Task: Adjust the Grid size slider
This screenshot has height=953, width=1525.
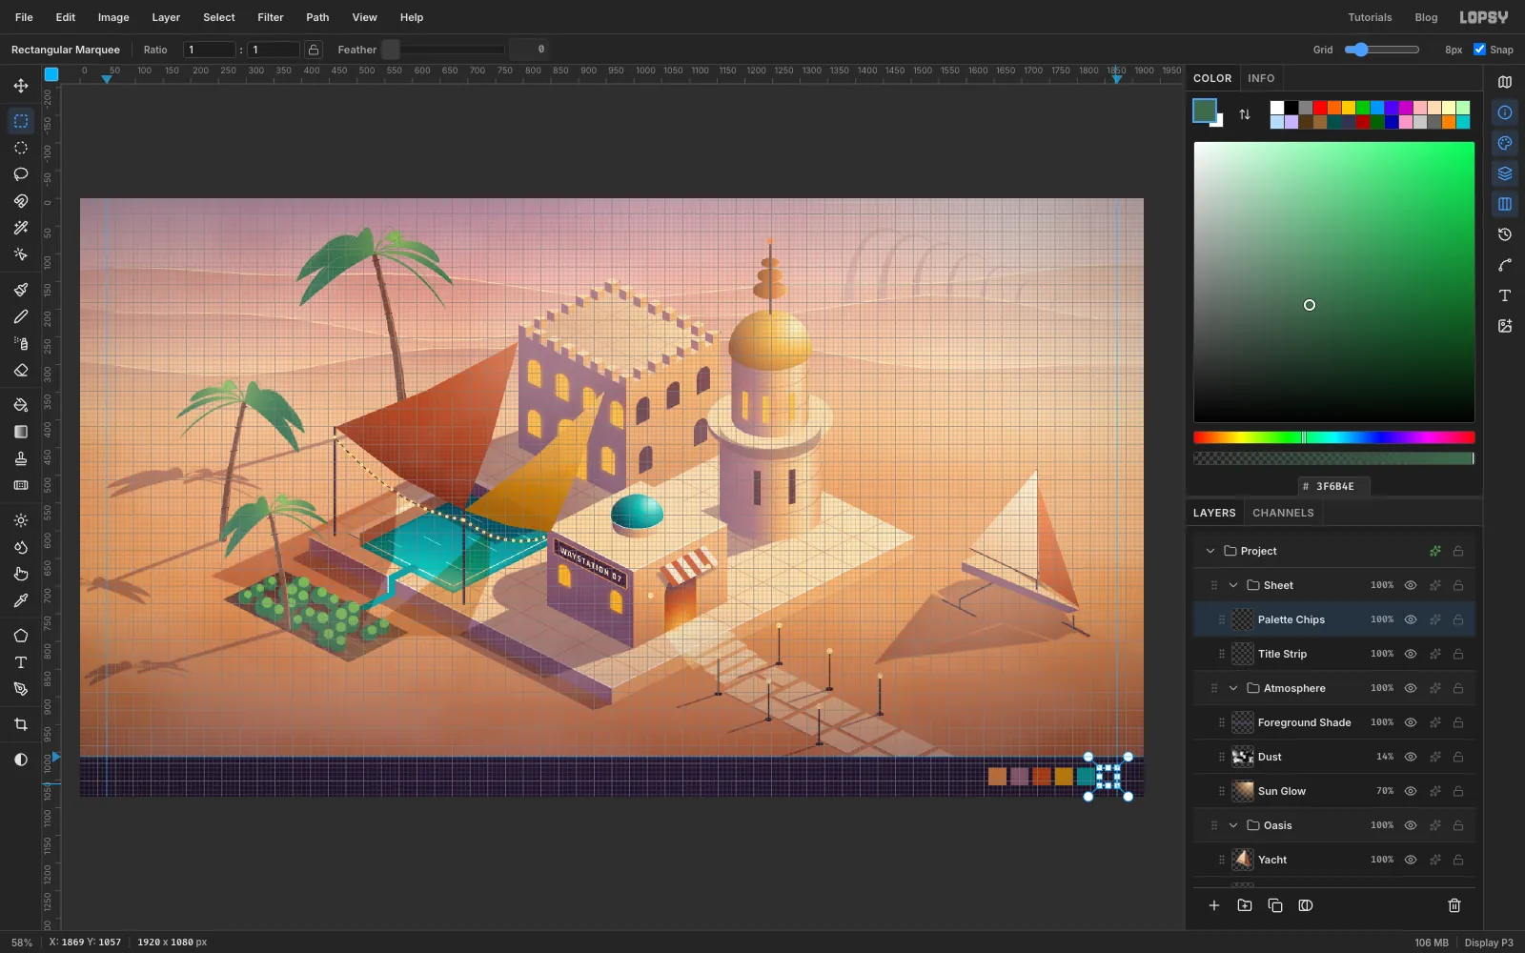Action: click(x=1381, y=50)
